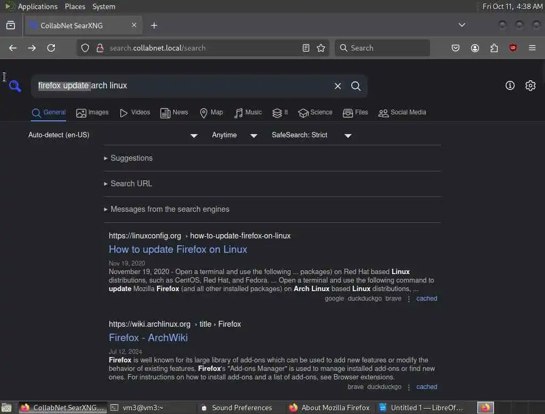Switch to Untitled 1 LibreOffice in taskbar
The image size is (545, 414).
tap(422, 408)
